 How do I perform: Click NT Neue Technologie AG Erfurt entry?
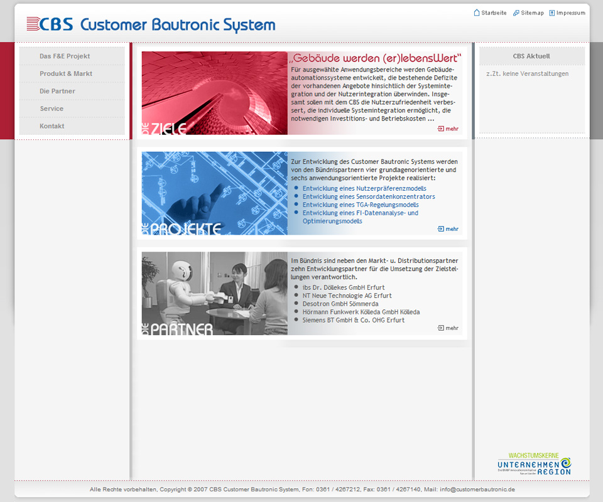tap(347, 296)
